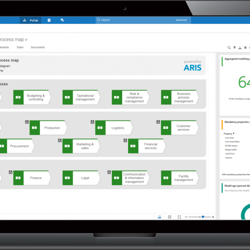Click the Advanced search link
The width and height of the screenshot is (250, 250).
(x=181, y=20)
